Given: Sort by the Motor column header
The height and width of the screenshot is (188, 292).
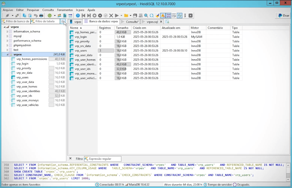Looking at the screenshot, I should (198, 28).
